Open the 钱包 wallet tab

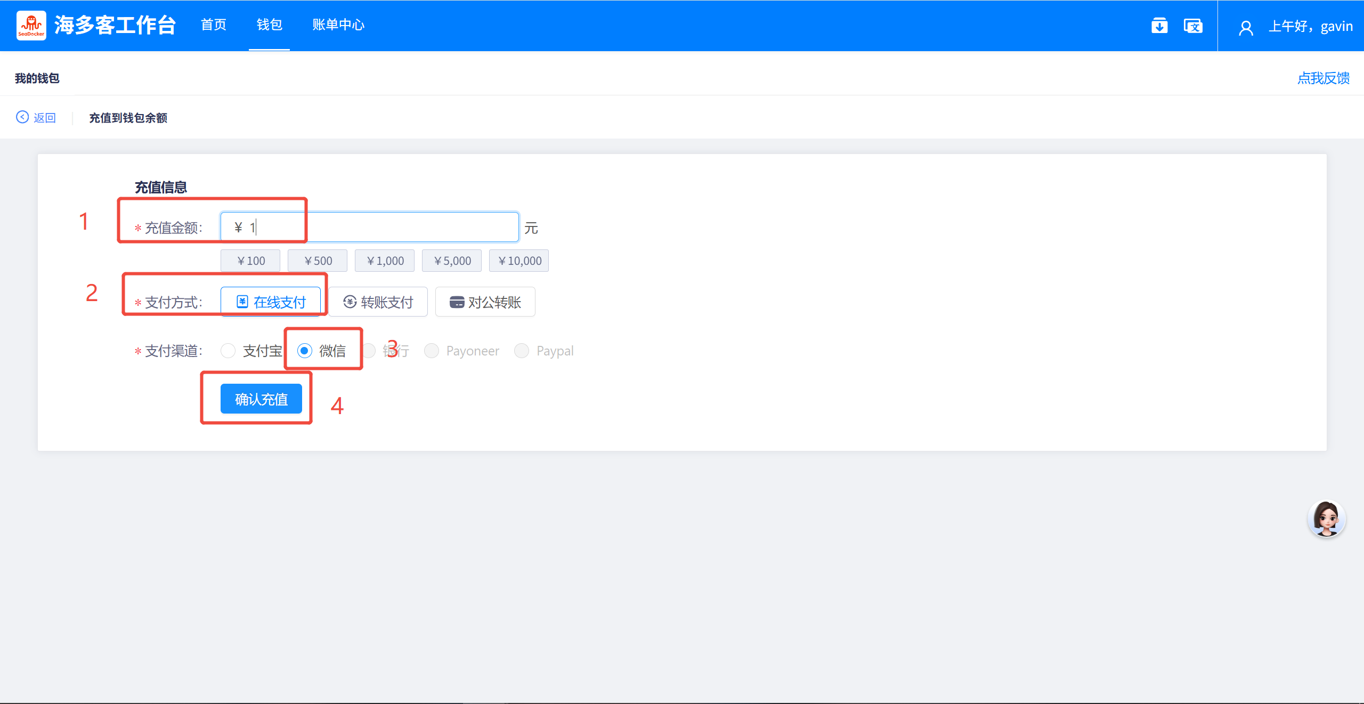pos(269,25)
